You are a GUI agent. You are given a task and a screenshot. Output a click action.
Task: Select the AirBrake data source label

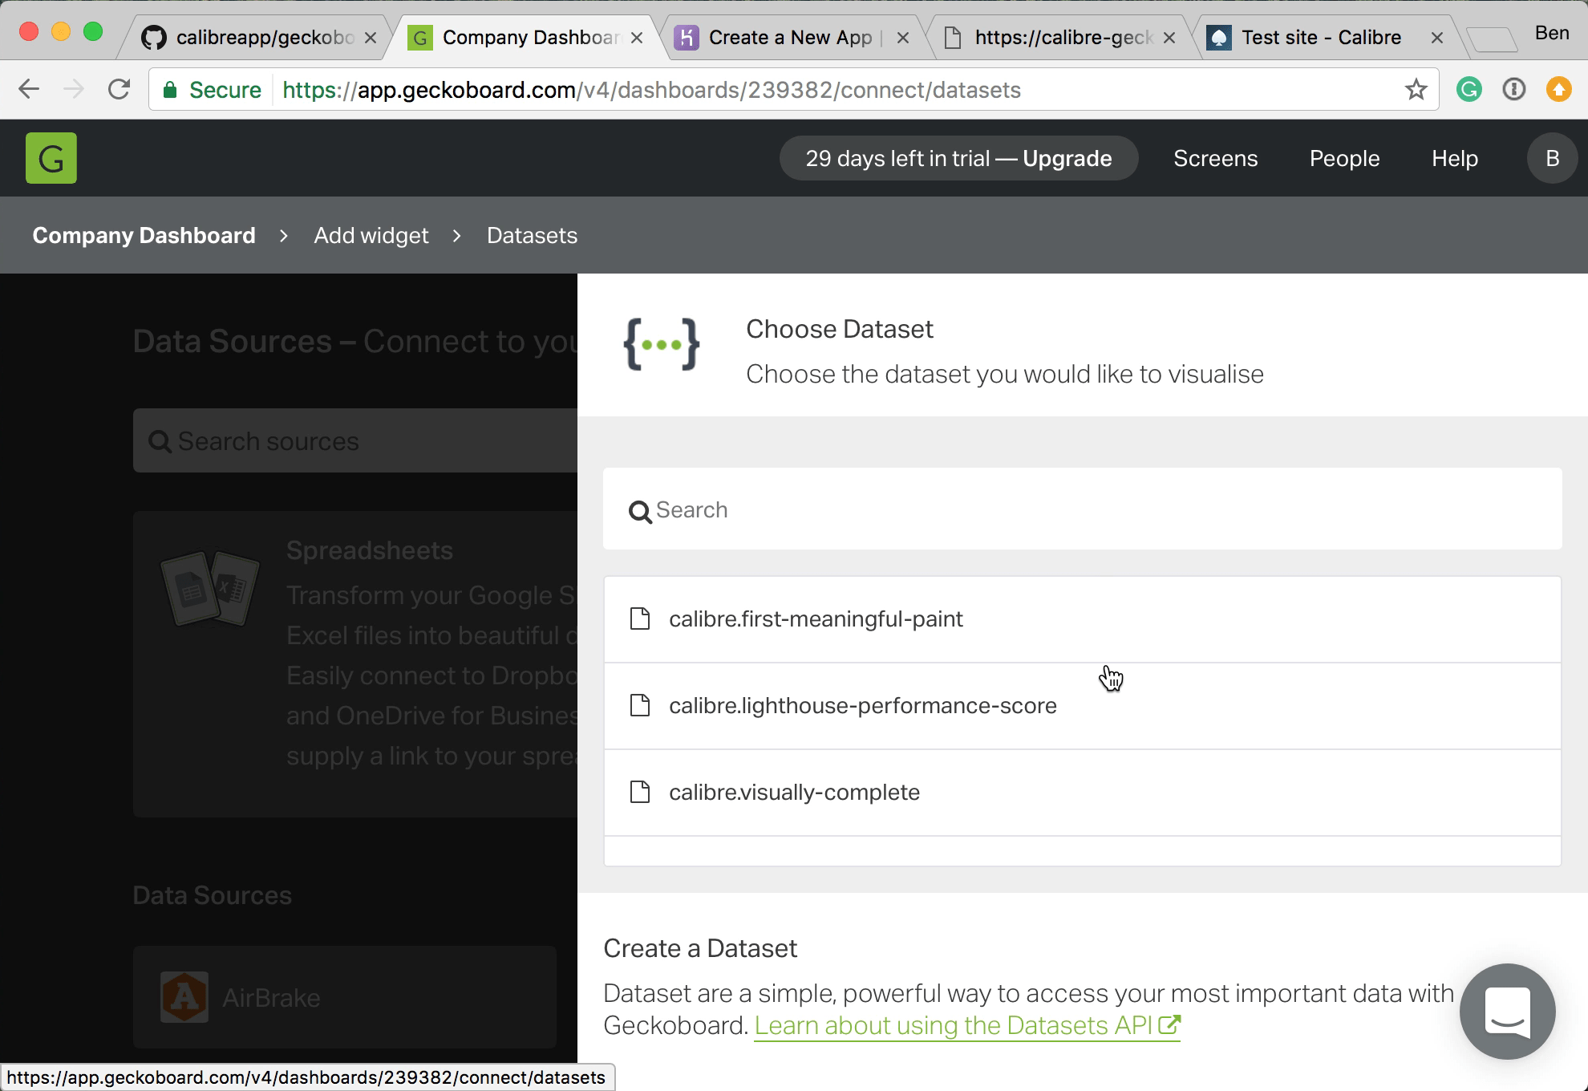pos(271,997)
